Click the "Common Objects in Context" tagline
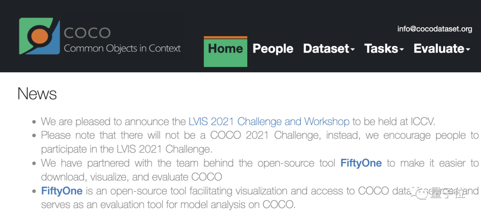This screenshot has width=481, height=214. coord(122,49)
